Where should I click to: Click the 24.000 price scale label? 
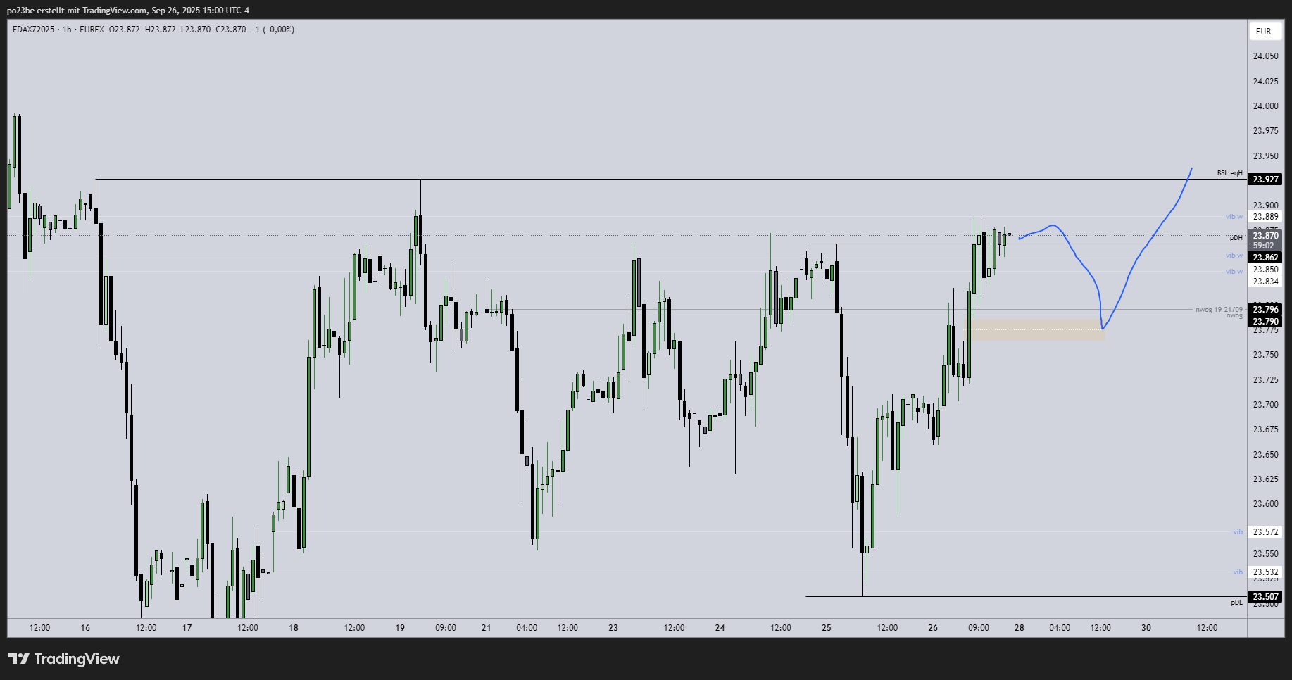(1265, 106)
